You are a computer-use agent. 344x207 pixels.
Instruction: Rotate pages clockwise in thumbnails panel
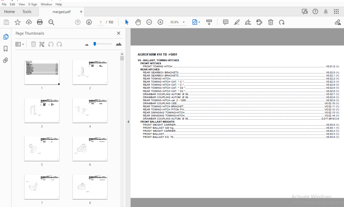(x=59, y=44)
